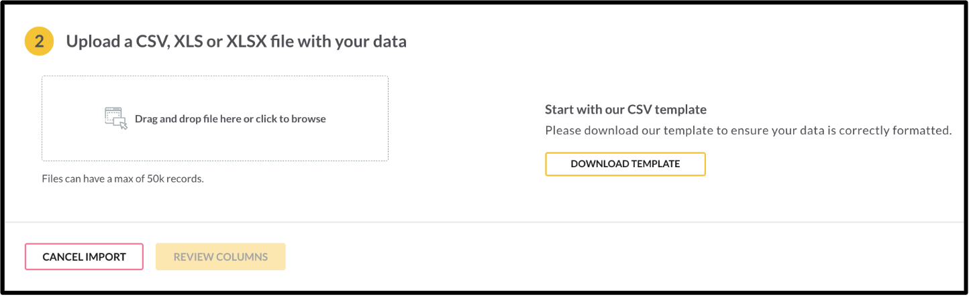Click the browse window icon in drop zone
The width and height of the screenshot is (969, 297).
pyautogui.click(x=116, y=118)
